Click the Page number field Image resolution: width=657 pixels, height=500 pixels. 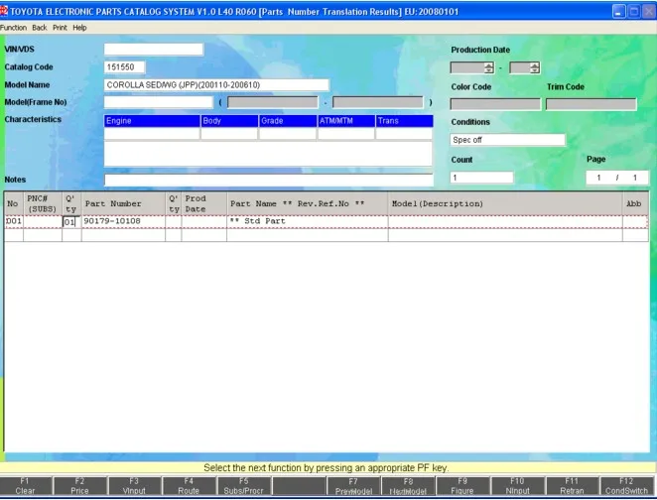(617, 178)
